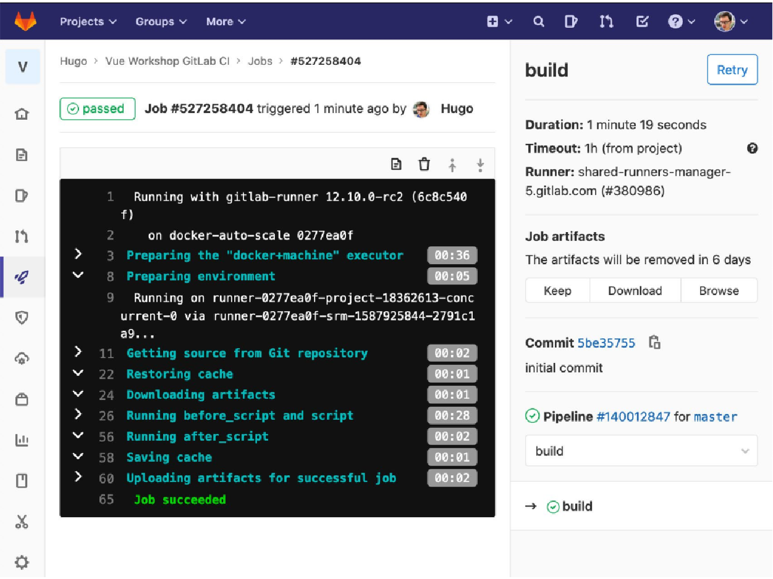Click the Job succeeded log line
This screenshot has width=773, height=579.
(x=180, y=499)
